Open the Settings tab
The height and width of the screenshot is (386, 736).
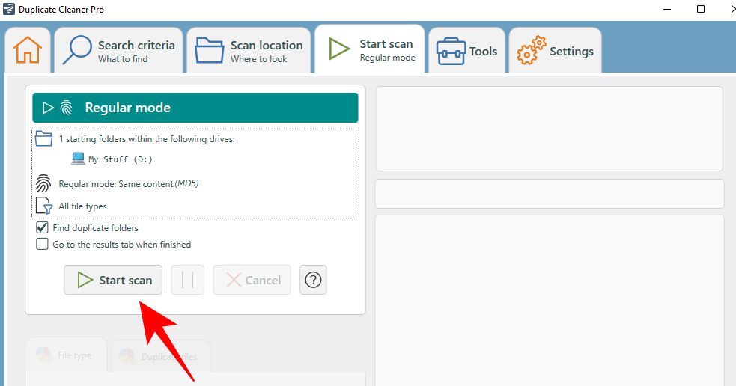[556, 51]
